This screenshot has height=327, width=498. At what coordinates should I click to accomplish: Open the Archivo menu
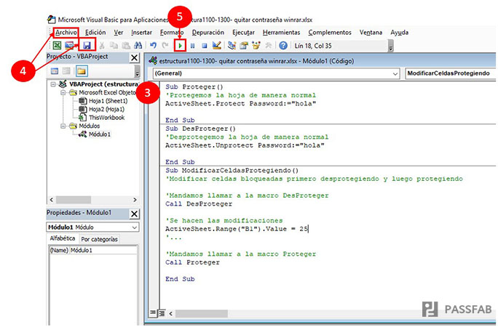click(66, 32)
